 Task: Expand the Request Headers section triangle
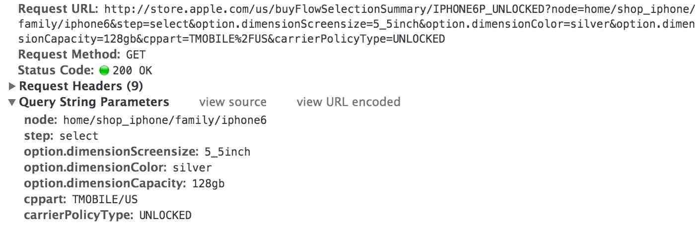point(12,86)
